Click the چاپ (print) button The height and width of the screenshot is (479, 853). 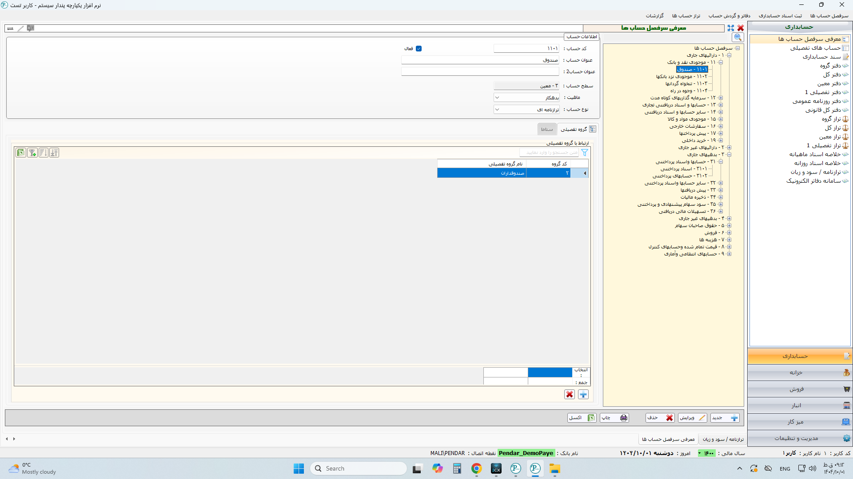tap(614, 418)
